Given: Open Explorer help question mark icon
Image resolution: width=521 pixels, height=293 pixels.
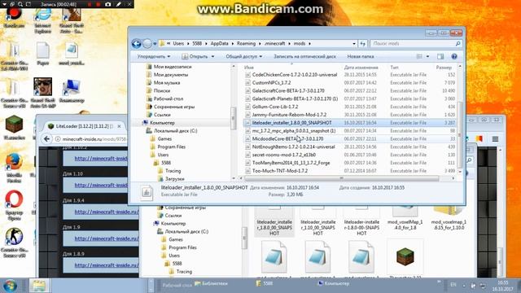Looking at the screenshot, I should [454, 56].
